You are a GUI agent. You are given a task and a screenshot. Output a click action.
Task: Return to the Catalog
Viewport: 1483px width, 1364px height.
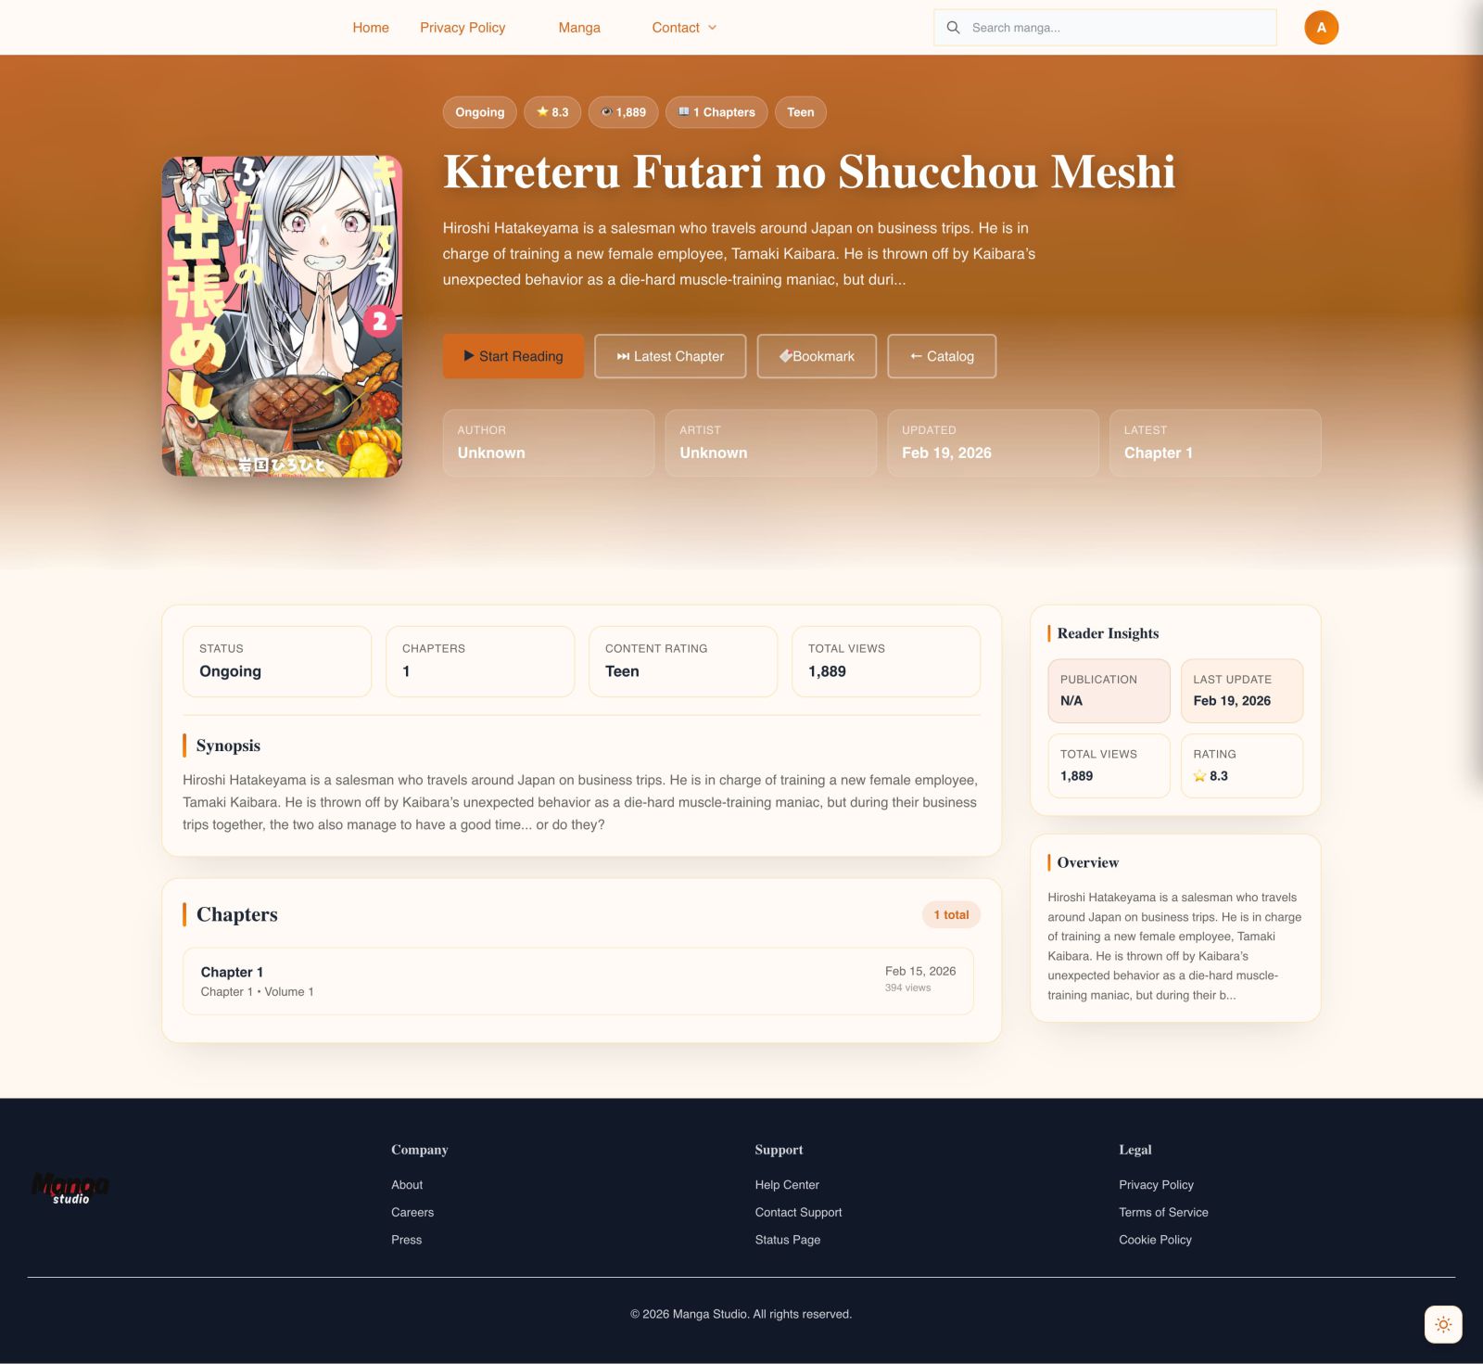pos(942,356)
